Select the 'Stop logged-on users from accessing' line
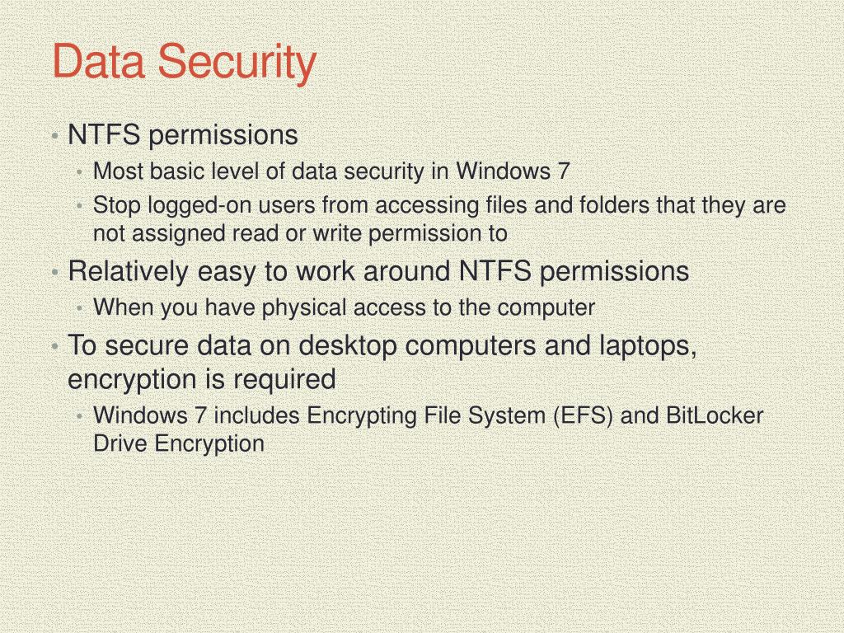 (439, 205)
